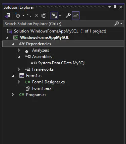The width and height of the screenshot is (126, 144).
Task: Pin the Solution Explorer panel
Action: pos(115,7)
